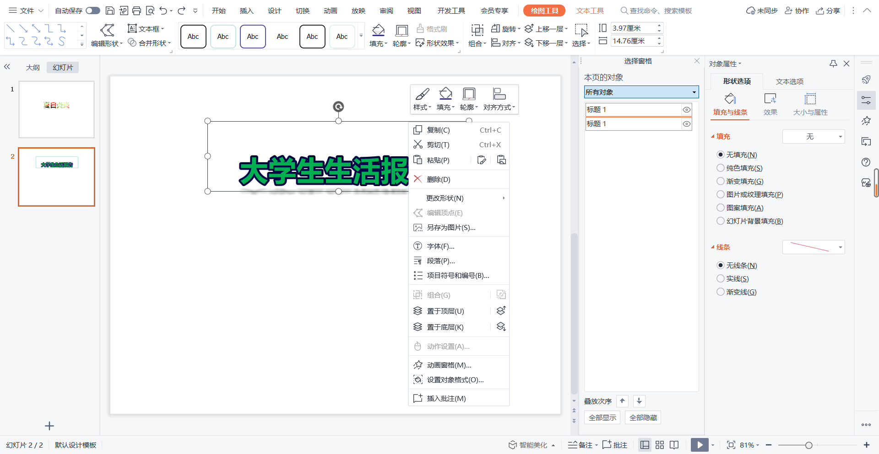Choose Delete (删除) from context menu
Viewport: 879px width, 454px height.
click(459, 179)
